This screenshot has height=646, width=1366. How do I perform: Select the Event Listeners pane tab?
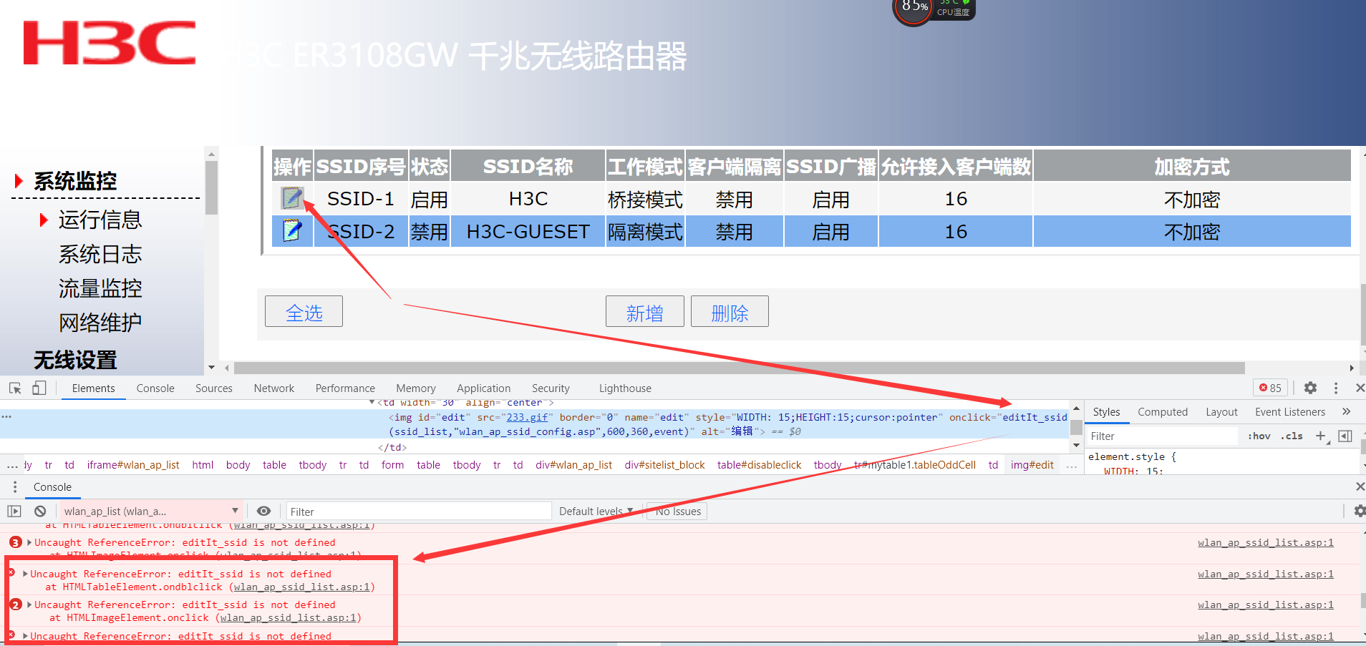[1290, 411]
